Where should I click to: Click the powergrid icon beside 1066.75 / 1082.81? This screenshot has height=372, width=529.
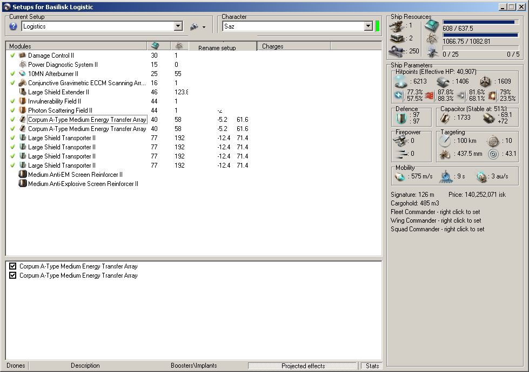click(x=432, y=39)
